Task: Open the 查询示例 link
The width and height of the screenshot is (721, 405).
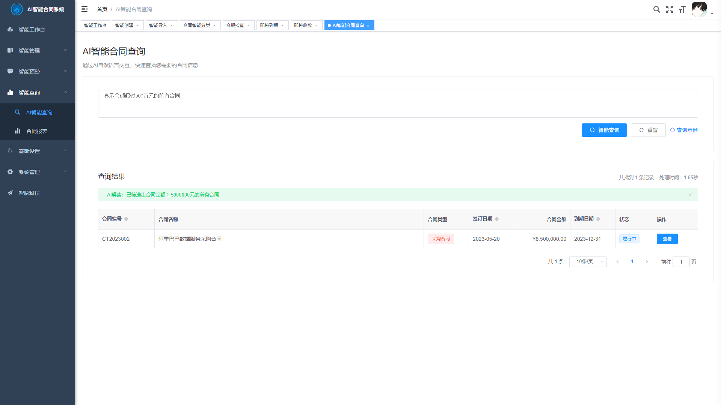Action: coord(684,130)
